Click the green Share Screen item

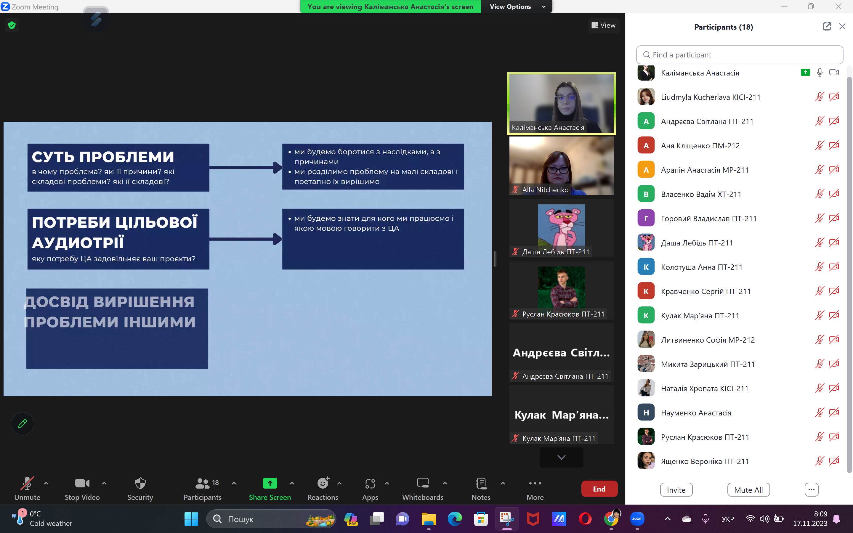tap(270, 488)
